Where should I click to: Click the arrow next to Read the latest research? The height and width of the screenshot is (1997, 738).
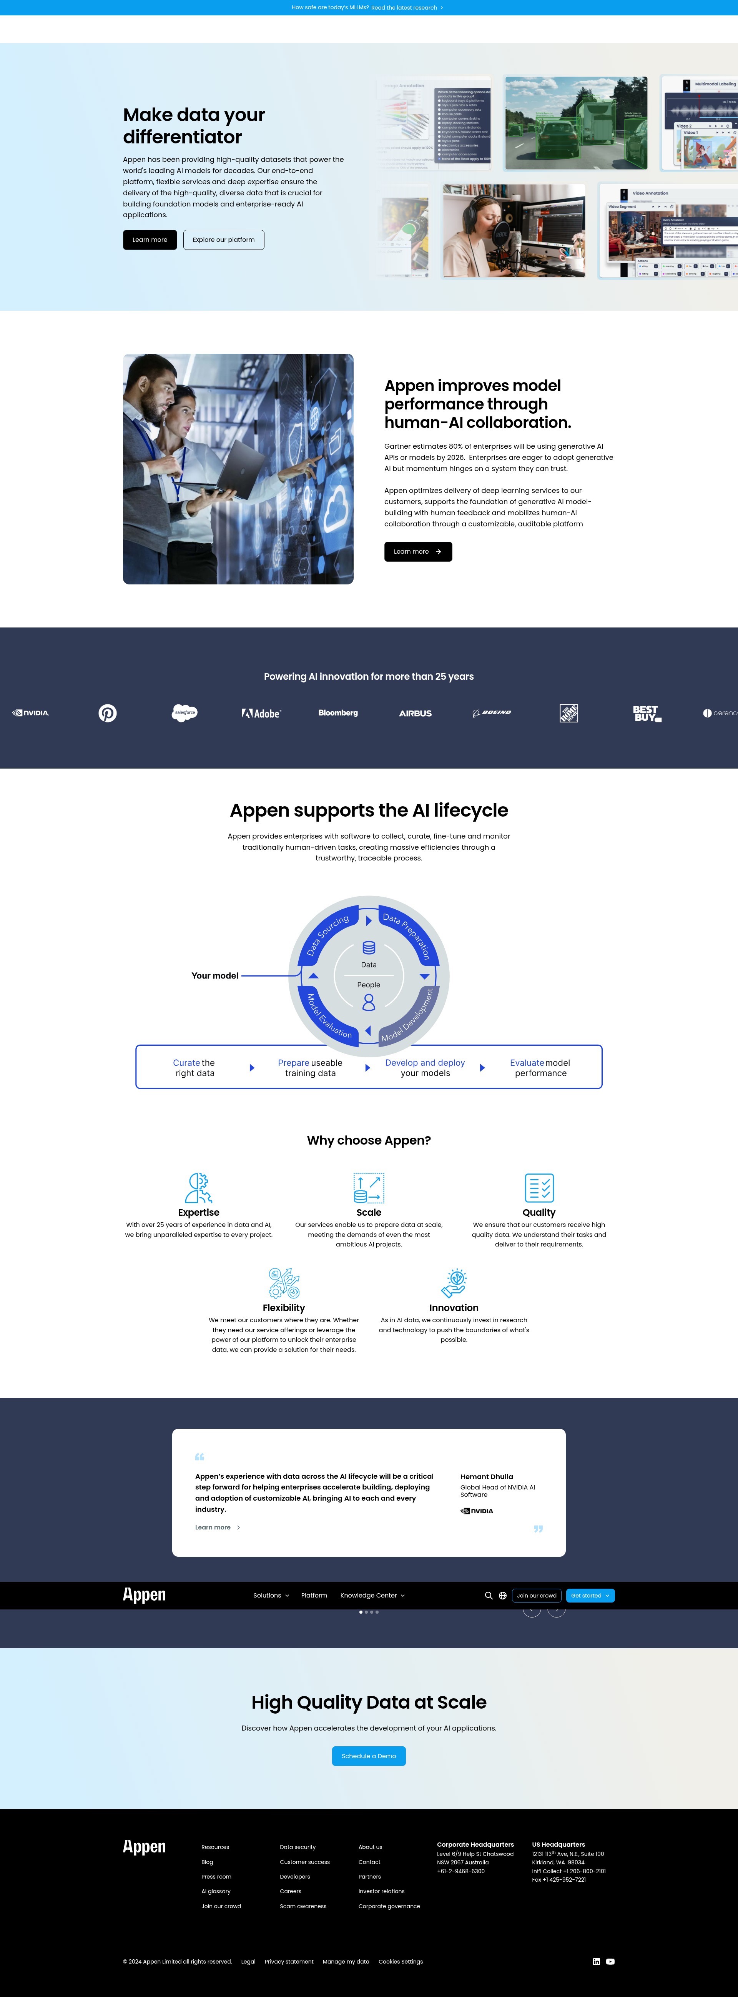tap(442, 8)
